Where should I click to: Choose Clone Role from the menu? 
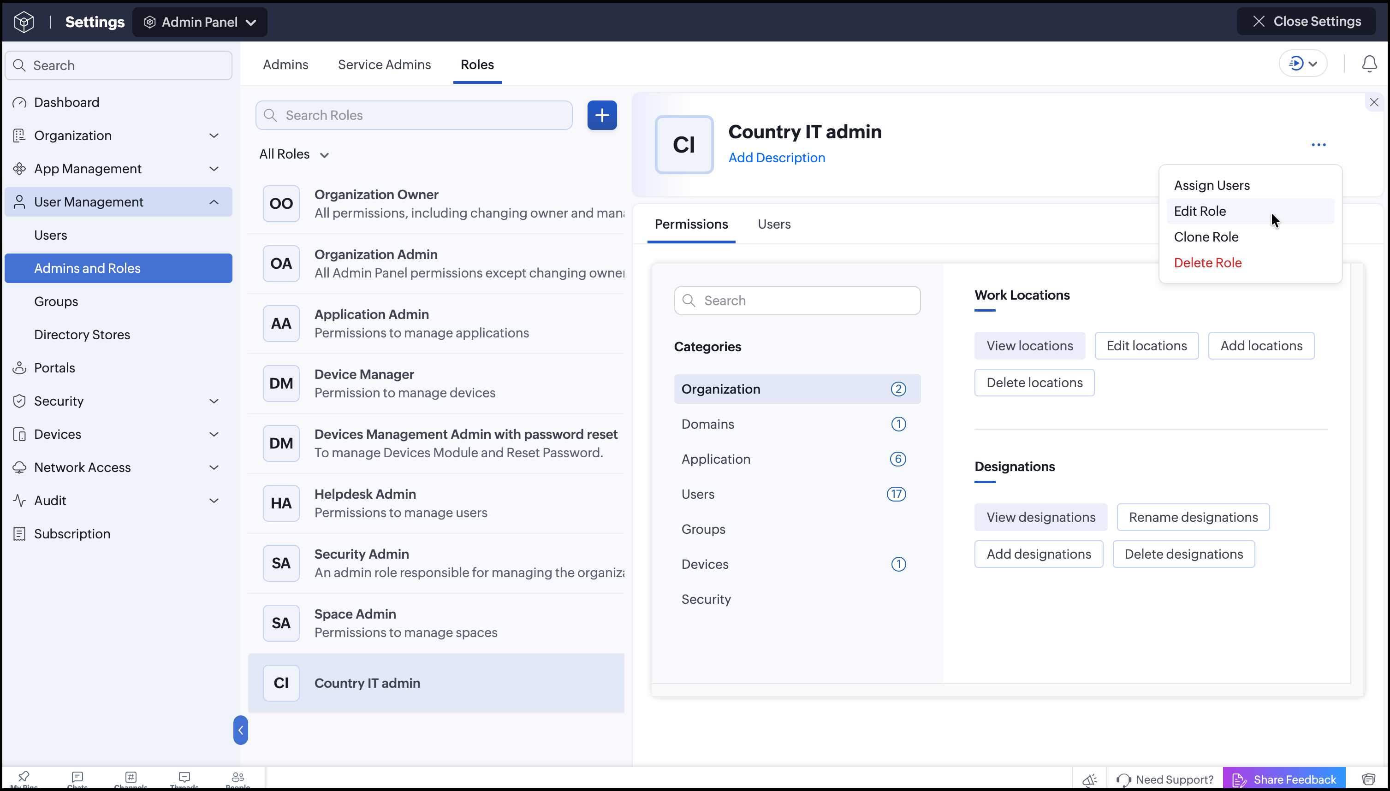coord(1250,237)
